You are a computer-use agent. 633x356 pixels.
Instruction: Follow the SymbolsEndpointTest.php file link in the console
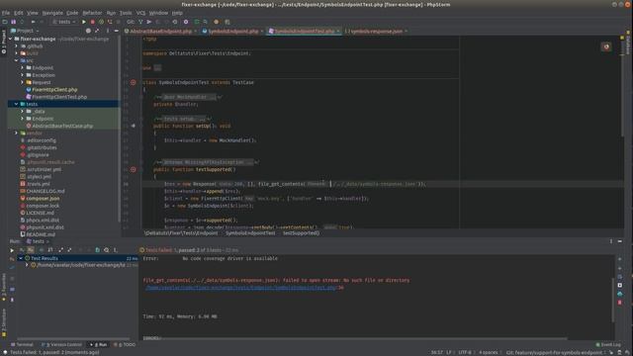[240, 288]
